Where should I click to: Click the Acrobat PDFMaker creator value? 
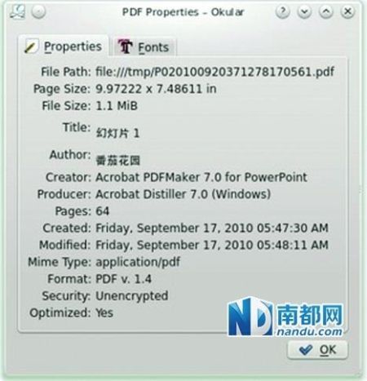pyautogui.click(x=201, y=177)
